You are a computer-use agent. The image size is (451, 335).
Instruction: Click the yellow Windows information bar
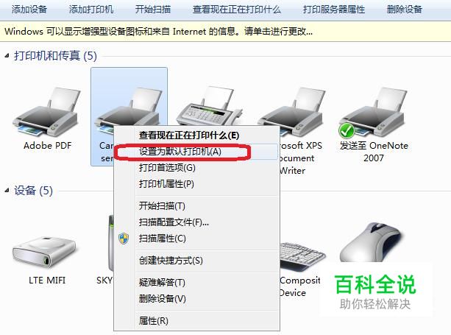[225, 31]
